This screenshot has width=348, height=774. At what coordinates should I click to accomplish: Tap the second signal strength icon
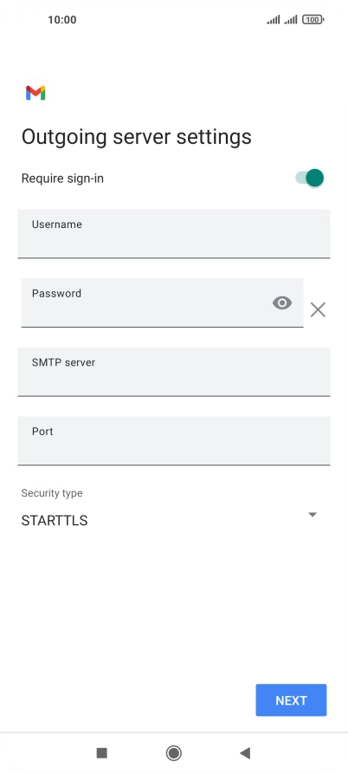pyautogui.click(x=291, y=20)
